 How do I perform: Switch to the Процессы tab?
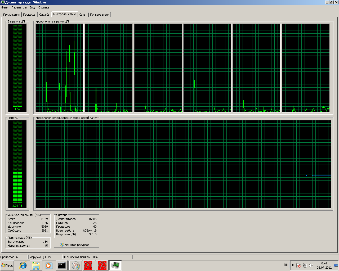(30, 15)
